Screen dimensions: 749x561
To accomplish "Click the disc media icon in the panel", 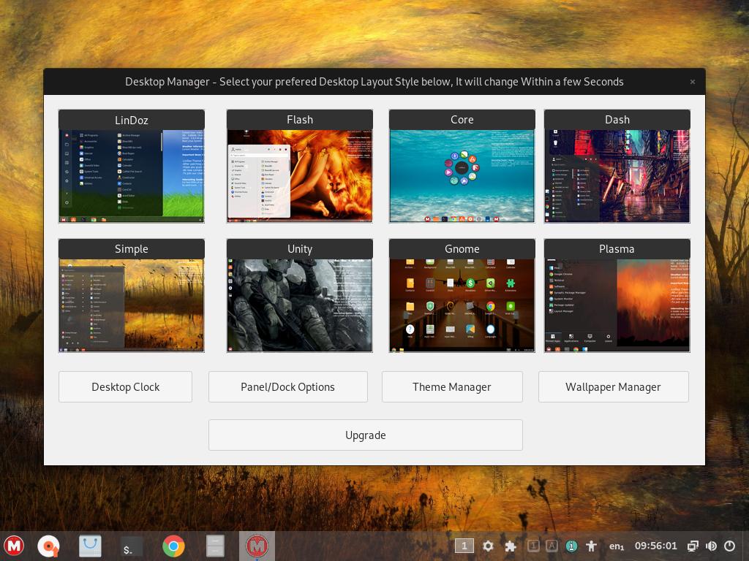I will coord(48,546).
